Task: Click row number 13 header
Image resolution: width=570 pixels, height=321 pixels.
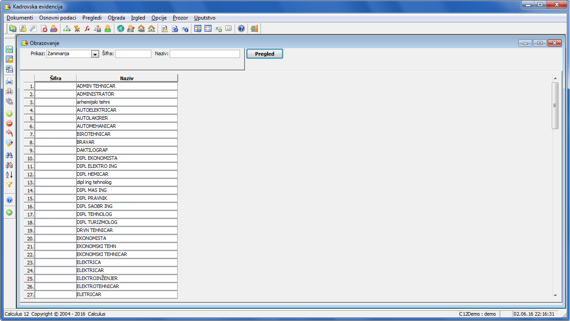Action: coord(29,182)
